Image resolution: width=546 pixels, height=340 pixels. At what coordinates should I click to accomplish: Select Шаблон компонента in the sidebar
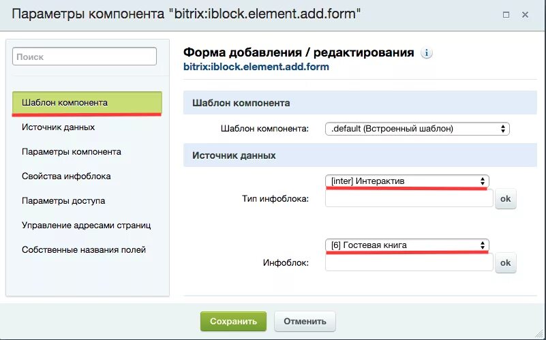87,103
